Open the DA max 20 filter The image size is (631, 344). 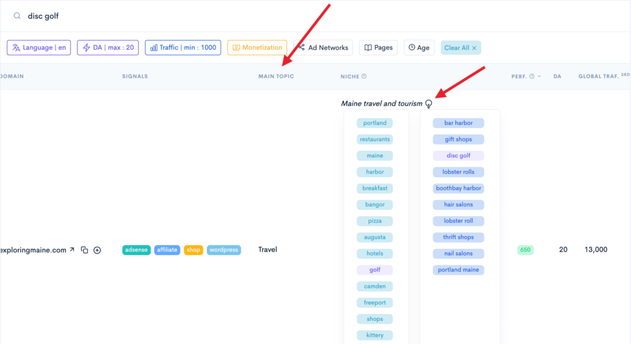[x=108, y=47]
